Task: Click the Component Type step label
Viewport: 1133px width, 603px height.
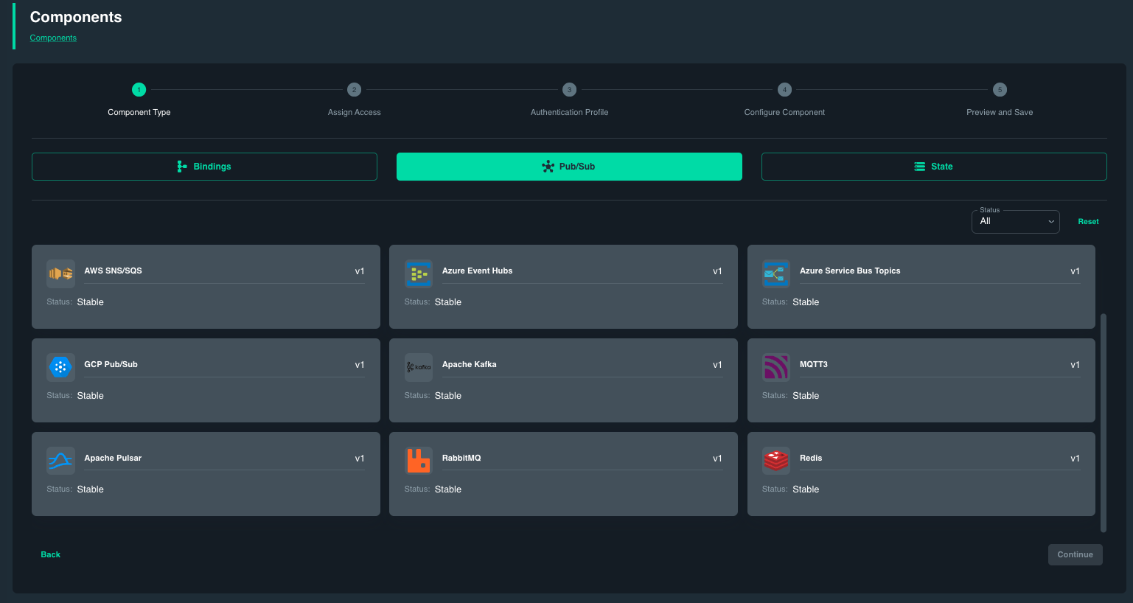Action: point(139,112)
